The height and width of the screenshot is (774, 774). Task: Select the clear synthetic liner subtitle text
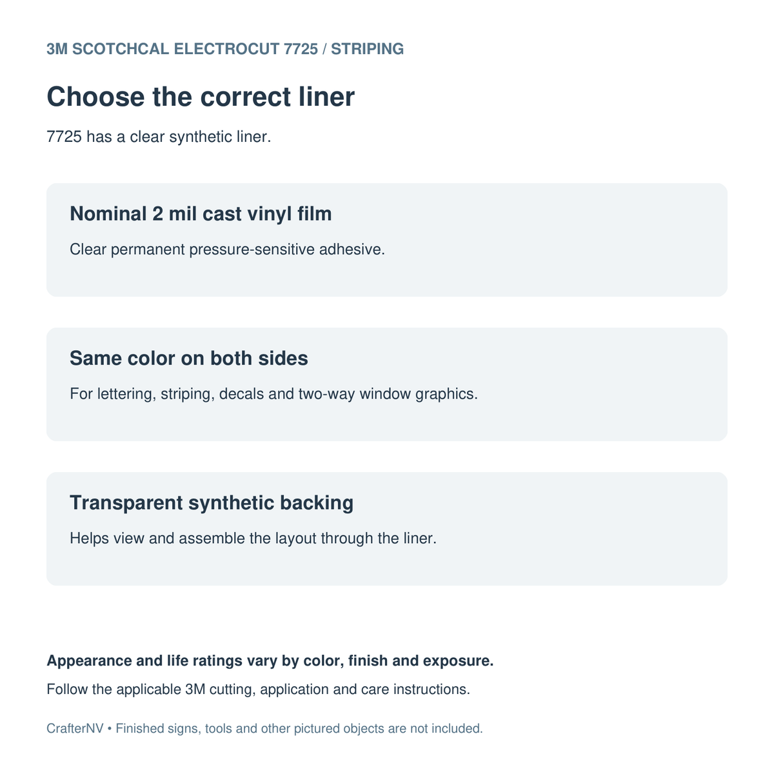pyautogui.click(x=159, y=137)
